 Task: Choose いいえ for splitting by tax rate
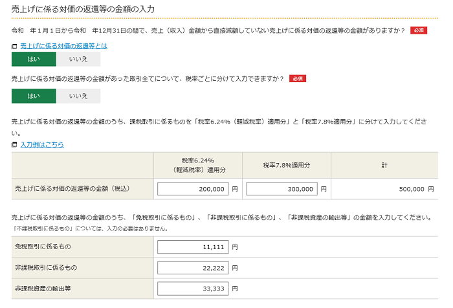78,96
